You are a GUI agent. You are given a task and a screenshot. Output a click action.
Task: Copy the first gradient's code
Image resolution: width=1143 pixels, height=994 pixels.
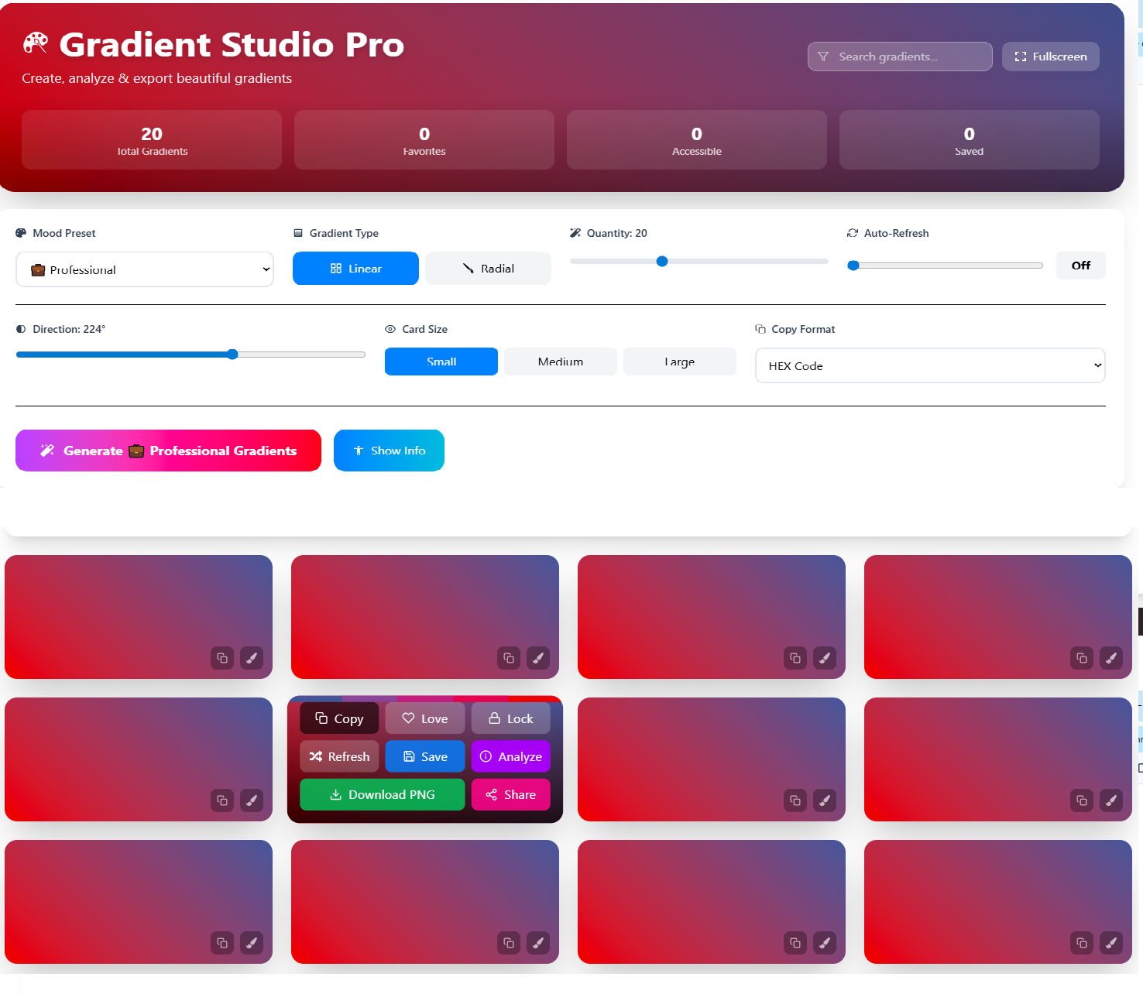(x=222, y=658)
